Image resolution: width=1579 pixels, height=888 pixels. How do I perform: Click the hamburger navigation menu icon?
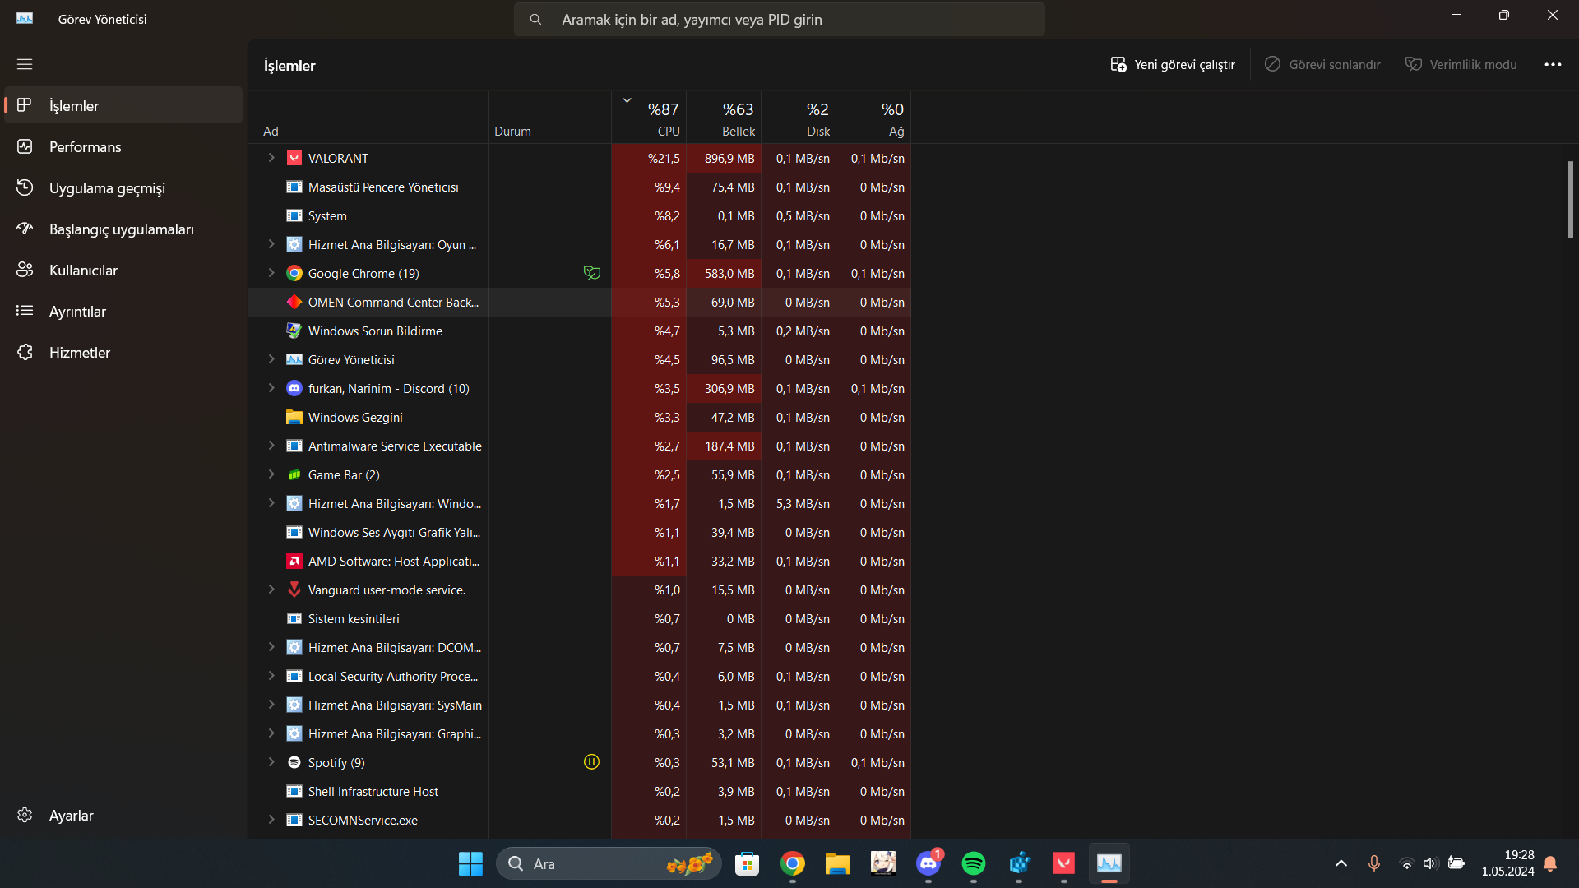25,64
